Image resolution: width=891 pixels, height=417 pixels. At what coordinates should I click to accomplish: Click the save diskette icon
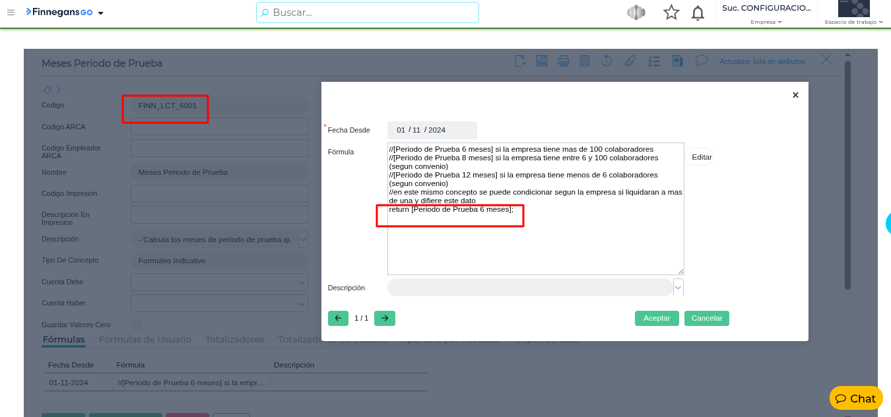542,61
